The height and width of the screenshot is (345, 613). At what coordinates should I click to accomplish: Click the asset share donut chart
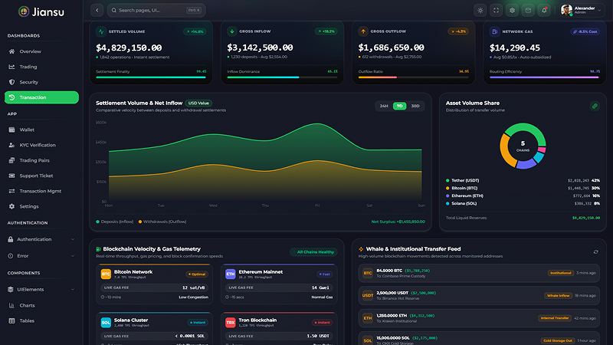click(x=523, y=146)
